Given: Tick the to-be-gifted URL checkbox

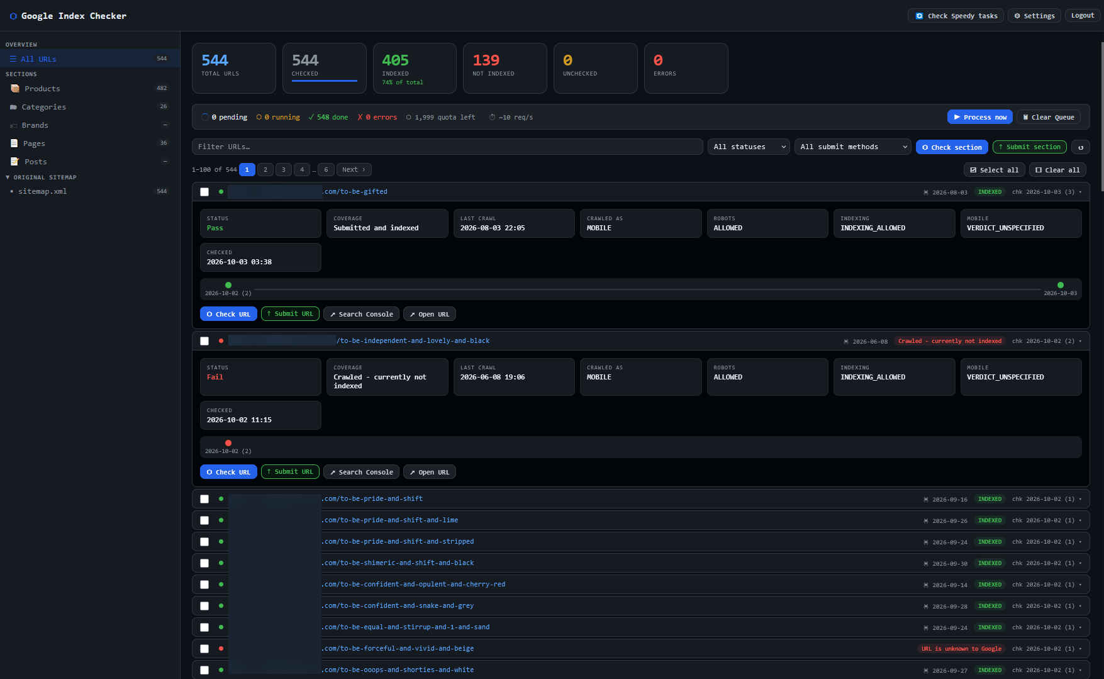Looking at the screenshot, I should click(204, 192).
